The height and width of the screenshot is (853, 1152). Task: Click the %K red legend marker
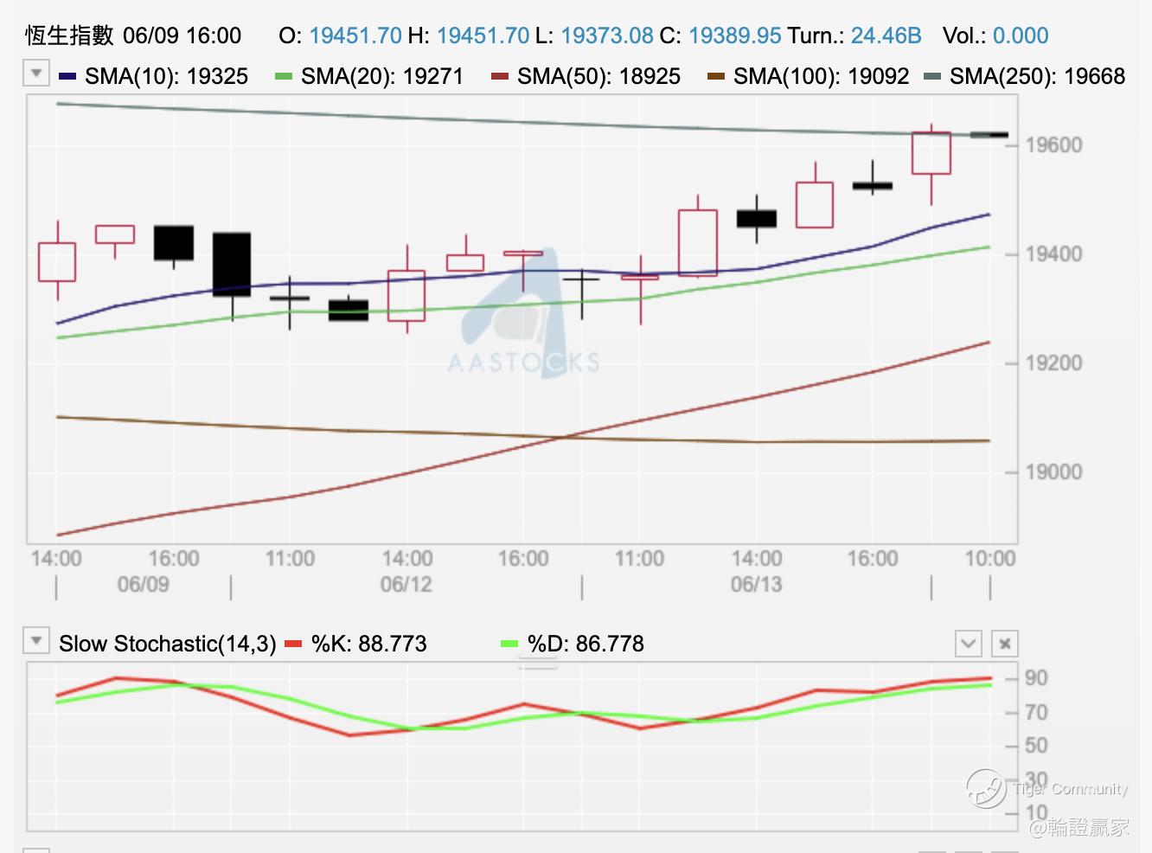[293, 644]
